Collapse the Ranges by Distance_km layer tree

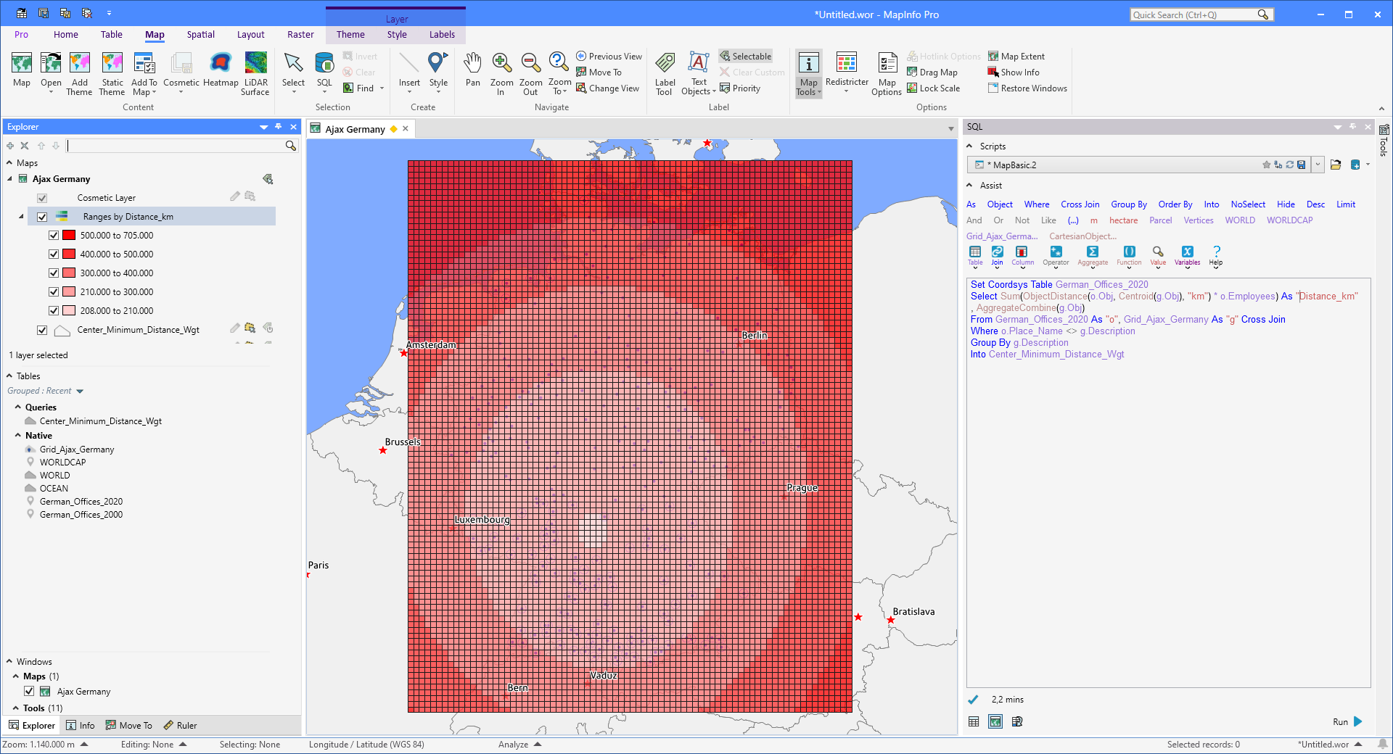click(x=20, y=216)
